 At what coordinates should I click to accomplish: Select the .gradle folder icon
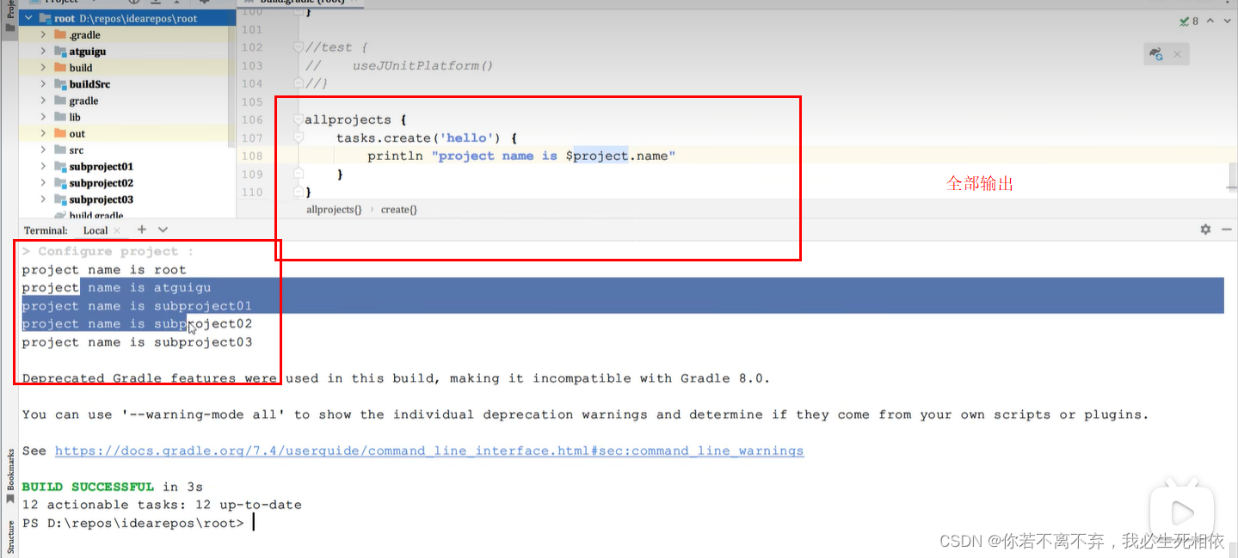pos(60,35)
